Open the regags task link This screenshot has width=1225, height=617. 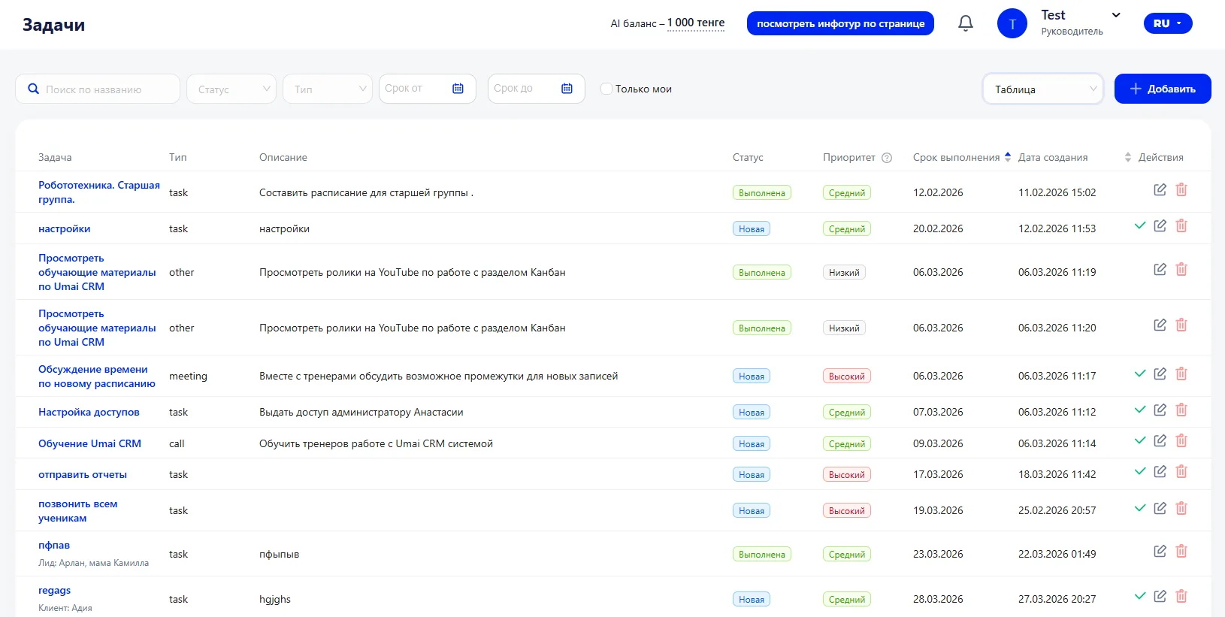[x=55, y=590]
